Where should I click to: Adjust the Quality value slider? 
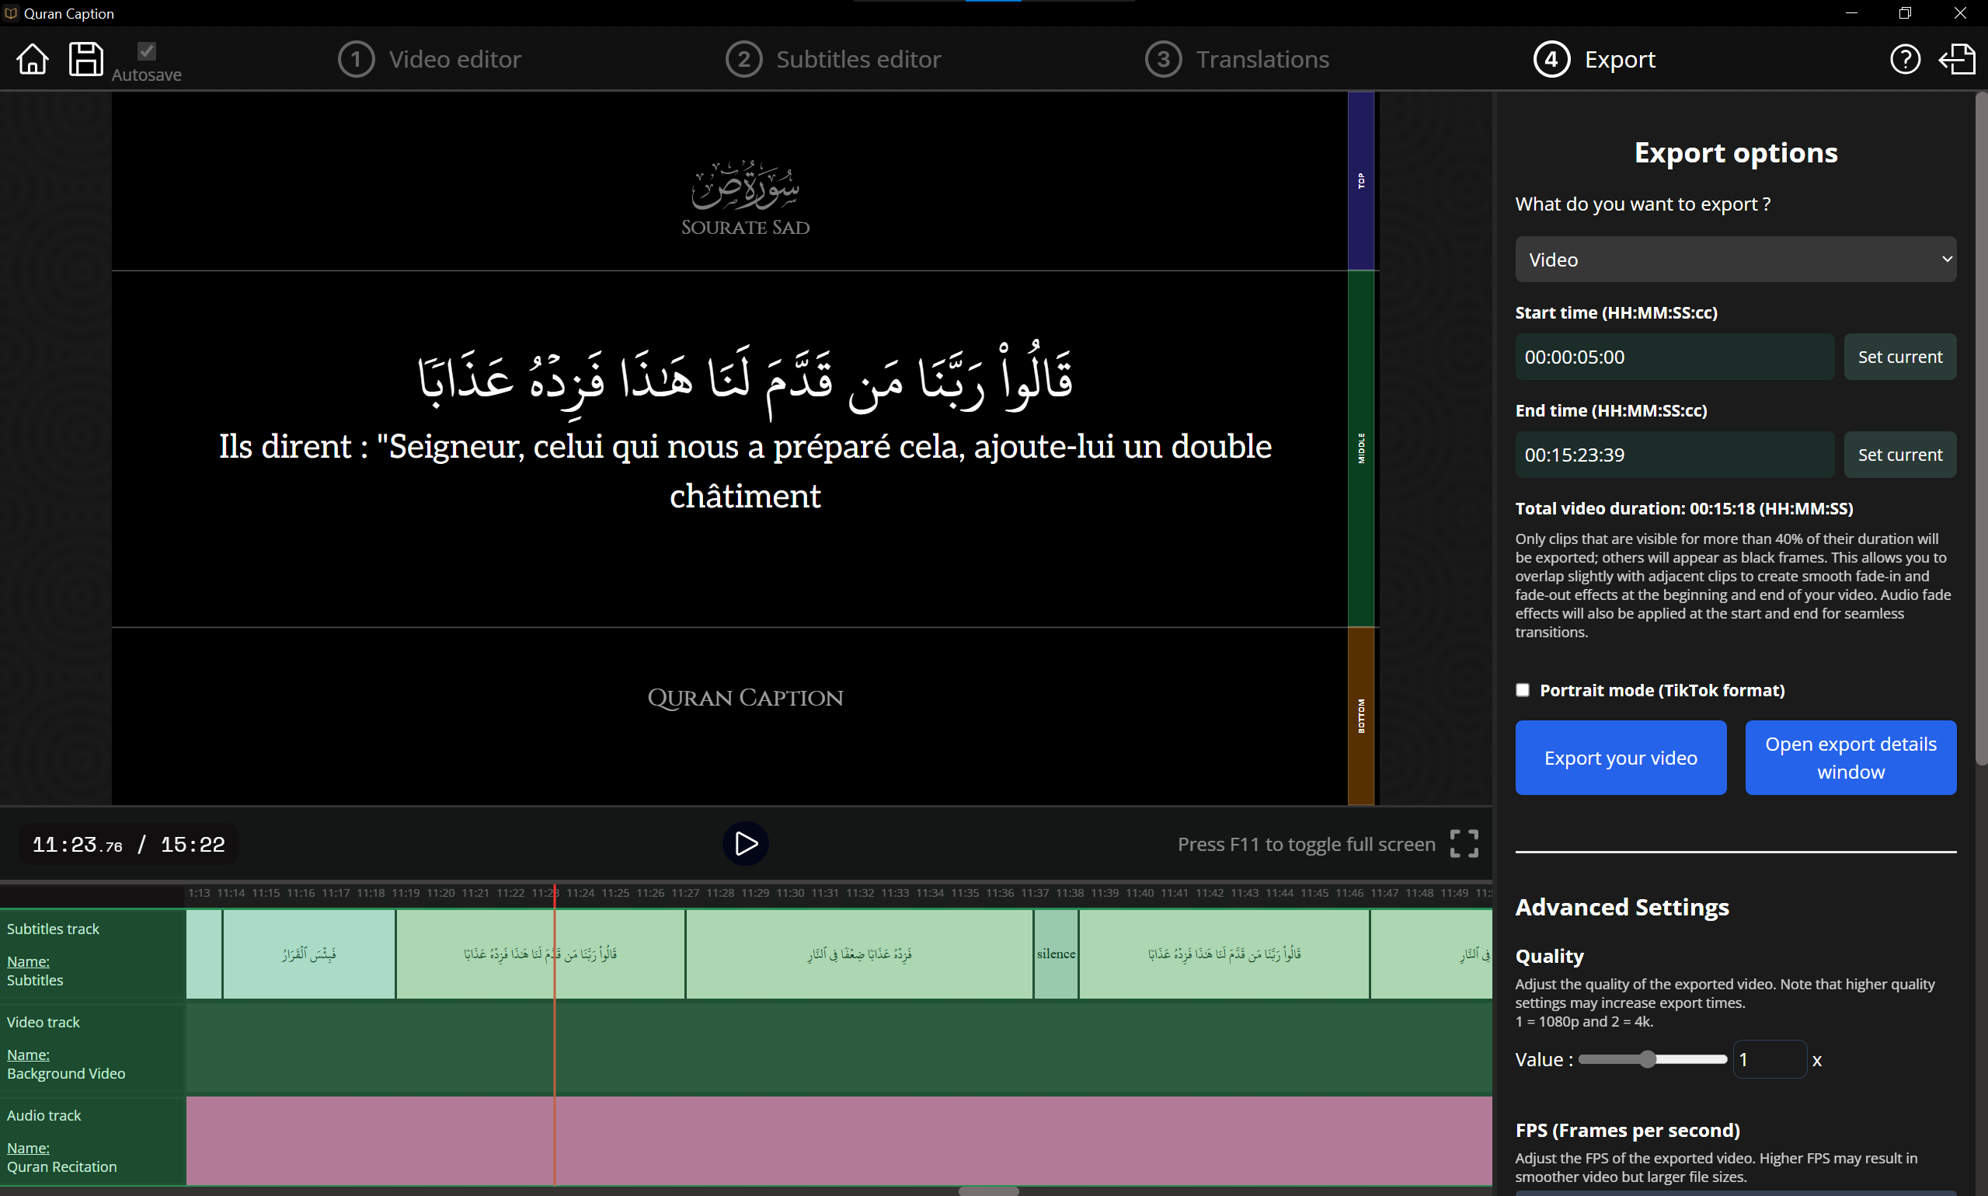[x=1652, y=1059]
